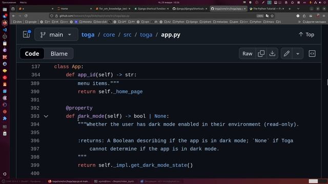Open the GPT bookmarks folder
Screen dimensions: 328x184
(122, 21)
